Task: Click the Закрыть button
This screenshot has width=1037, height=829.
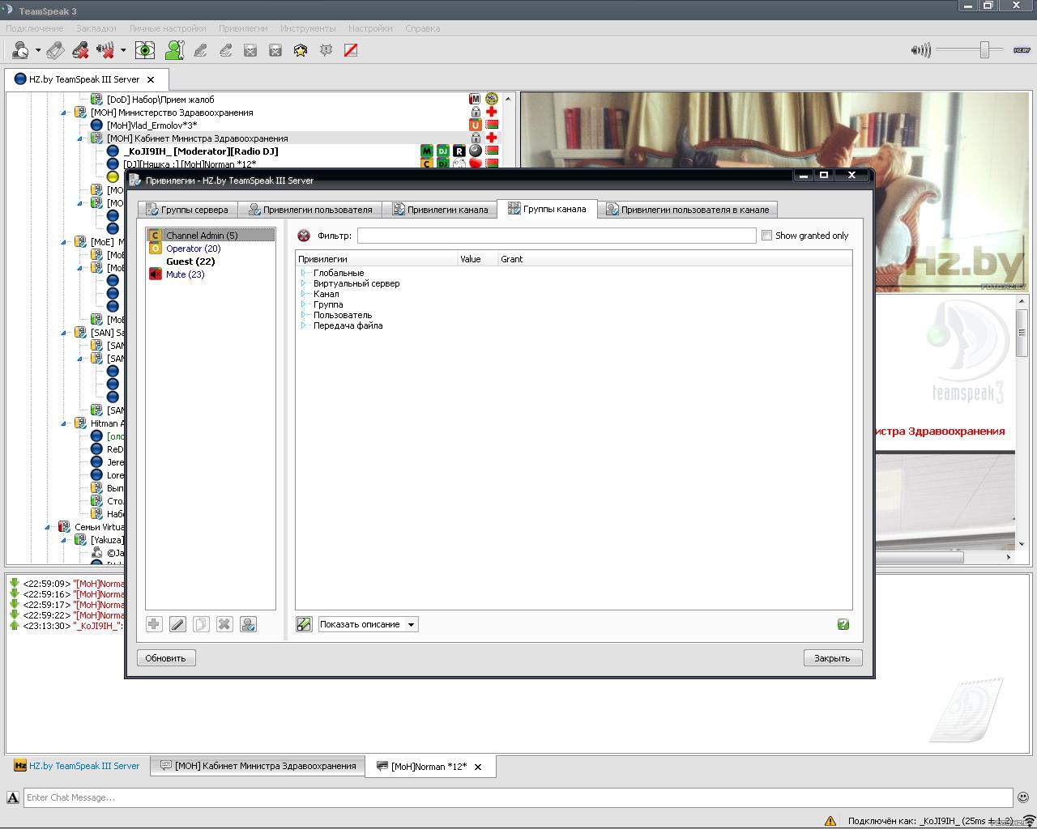Action: pos(833,658)
